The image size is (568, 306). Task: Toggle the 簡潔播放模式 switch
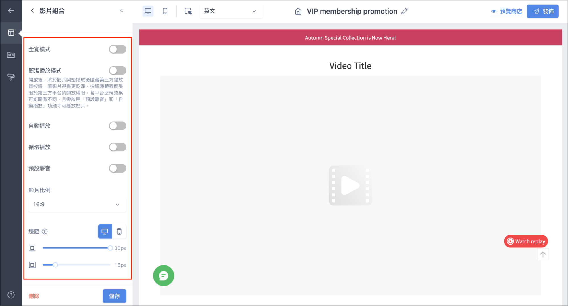point(117,71)
